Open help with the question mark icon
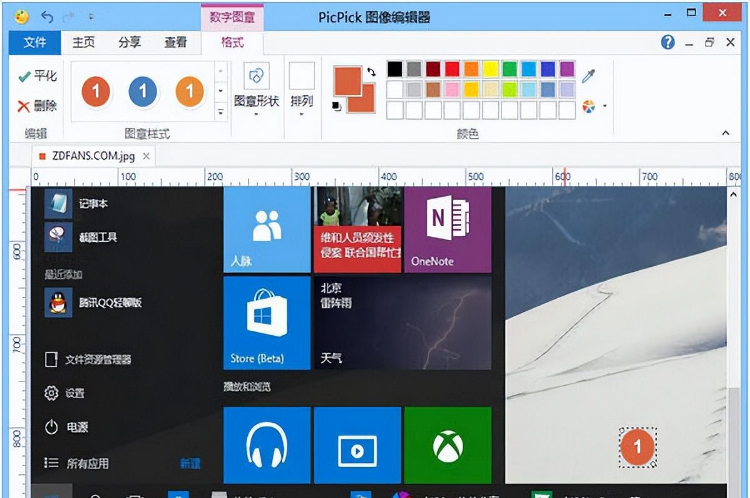 point(668,42)
